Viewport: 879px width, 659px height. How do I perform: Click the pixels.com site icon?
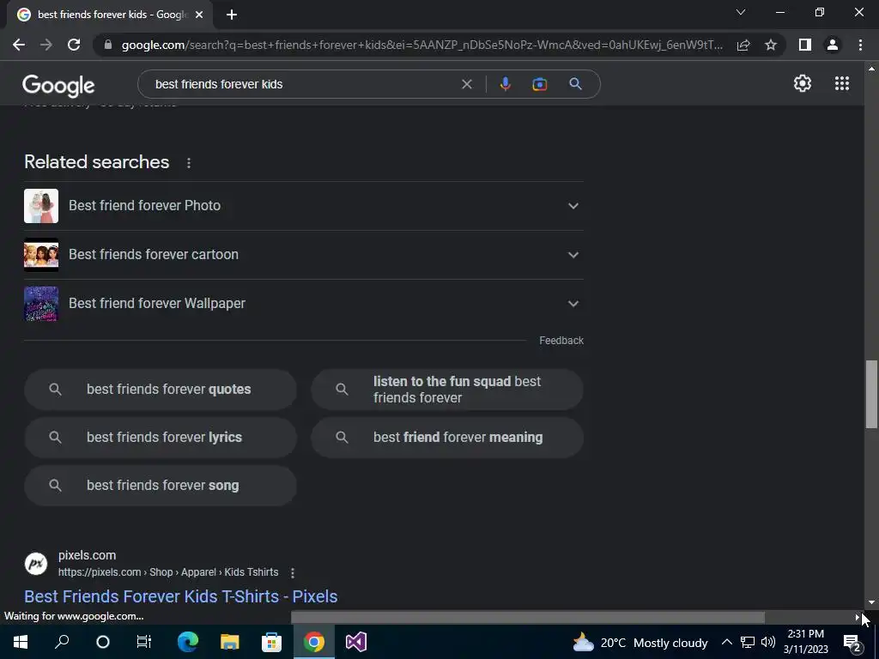coord(36,563)
